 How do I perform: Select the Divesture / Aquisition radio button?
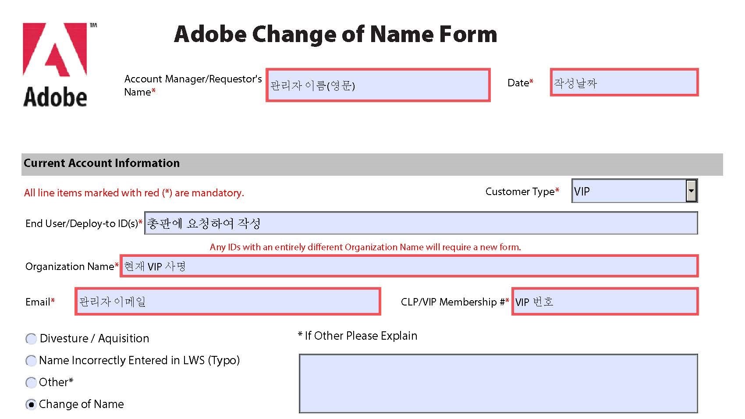(31, 339)
